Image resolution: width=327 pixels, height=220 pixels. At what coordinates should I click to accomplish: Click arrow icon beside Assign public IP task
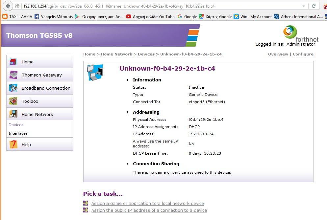(86, 210)
